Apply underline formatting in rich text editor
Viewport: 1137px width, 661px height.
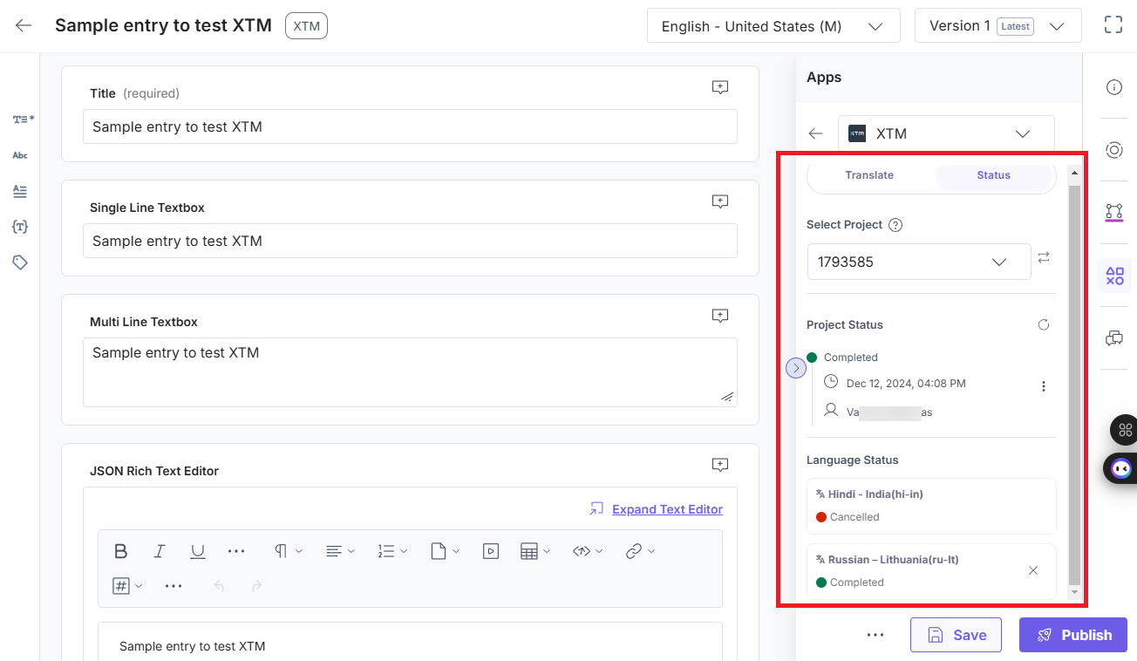[x=198, y=551]
